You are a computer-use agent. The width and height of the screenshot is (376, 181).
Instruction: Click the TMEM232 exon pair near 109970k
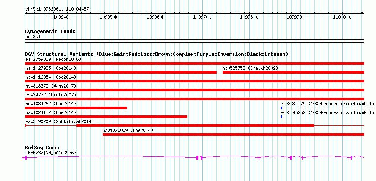pyautogui.click(x=199, y=158)
